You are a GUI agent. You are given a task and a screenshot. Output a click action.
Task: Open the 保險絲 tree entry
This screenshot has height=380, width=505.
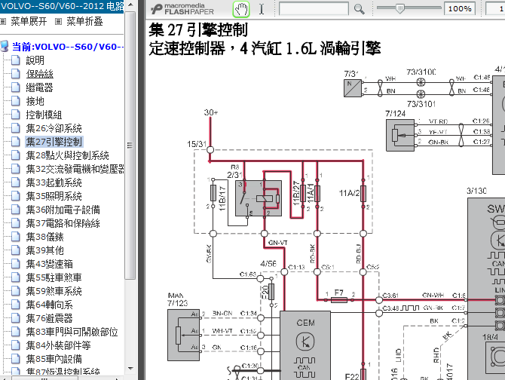(x=40, y=74)
